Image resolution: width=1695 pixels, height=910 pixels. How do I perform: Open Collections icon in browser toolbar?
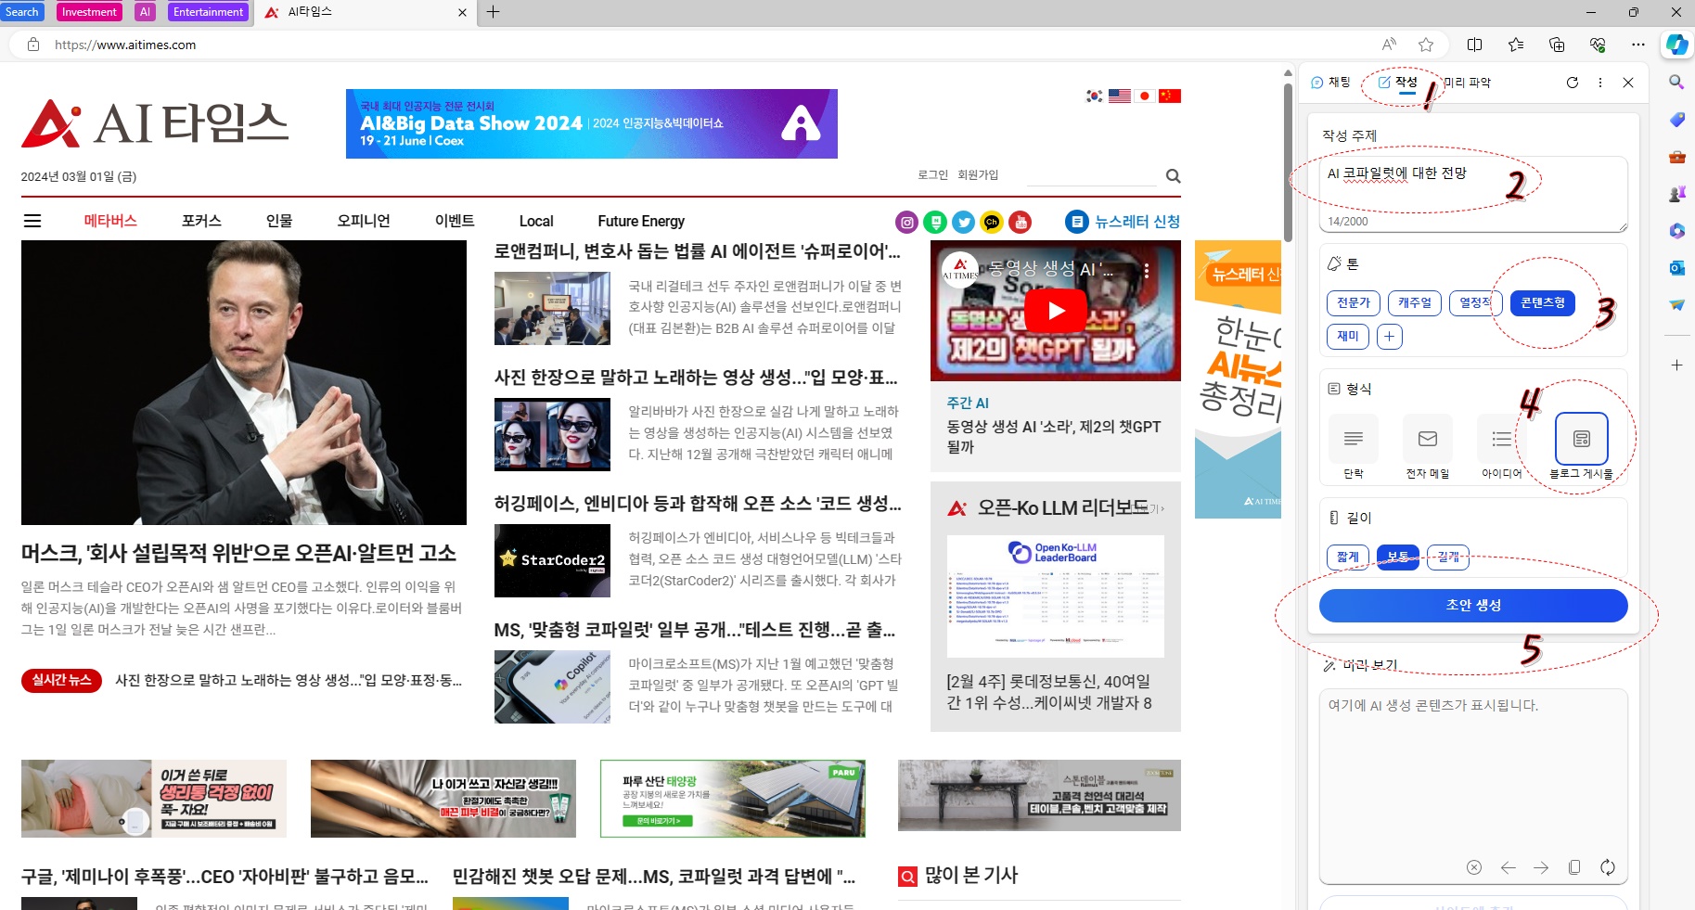click(1557, 45)
